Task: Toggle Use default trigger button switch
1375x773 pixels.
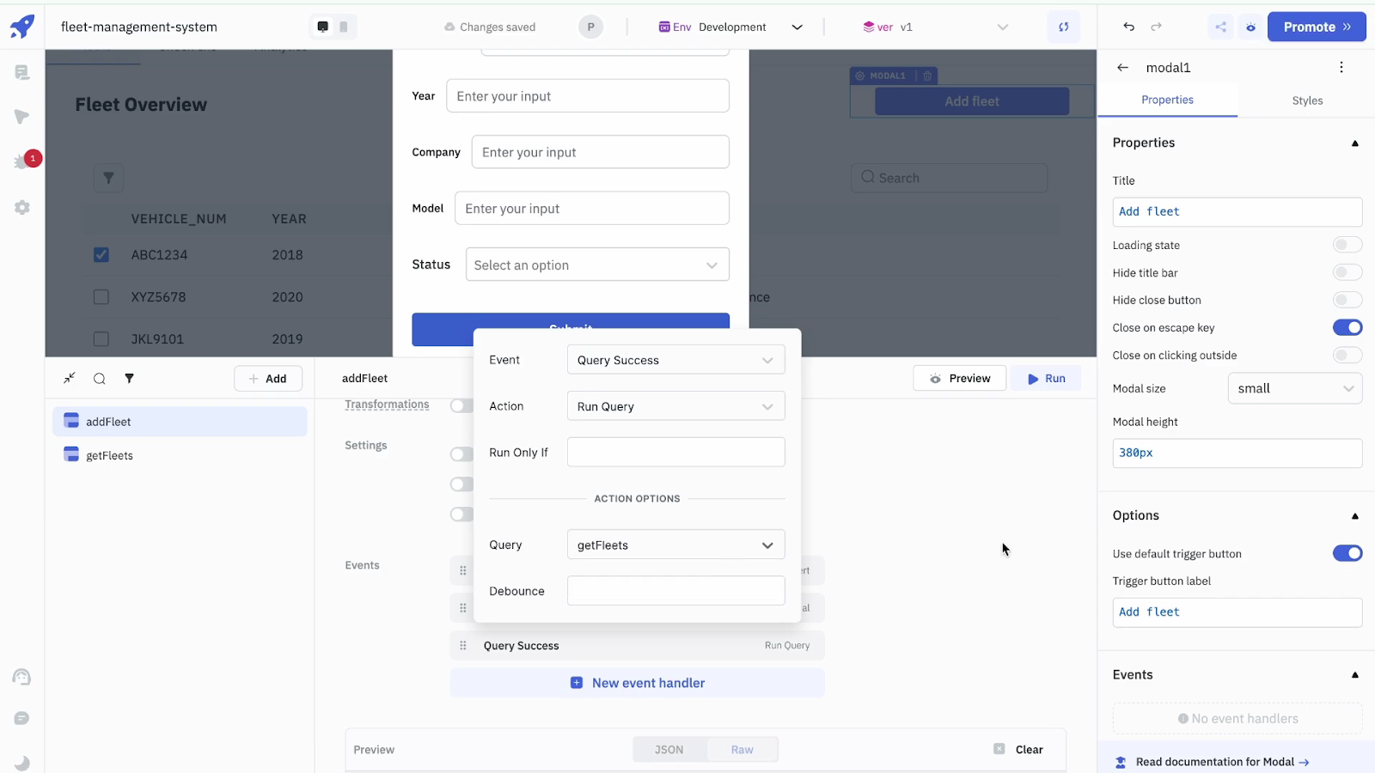Action: tap(1347, 553)
